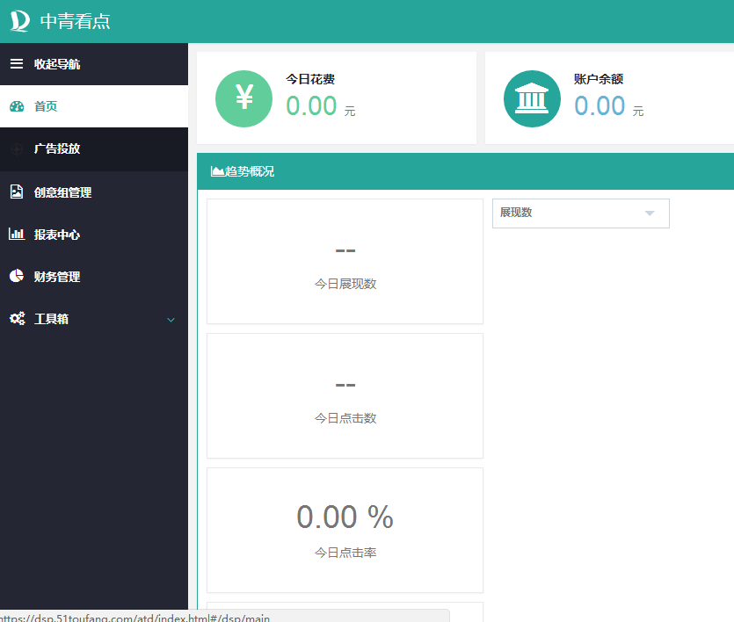Click the 工具箱 gears icon

pos(17,318)
